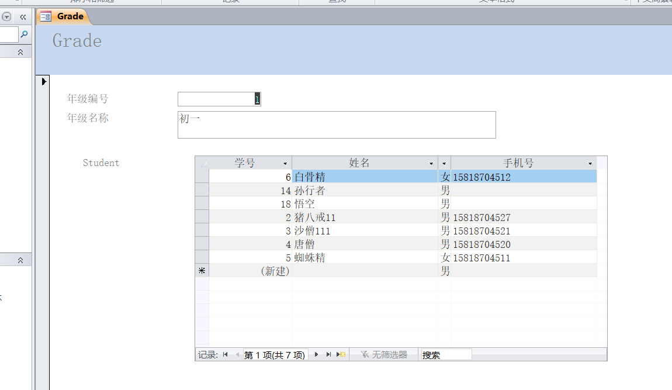Collapse navigation pane with double-chevron button
672x390 pixels.
pyautogui.click(x=23, y=17)
